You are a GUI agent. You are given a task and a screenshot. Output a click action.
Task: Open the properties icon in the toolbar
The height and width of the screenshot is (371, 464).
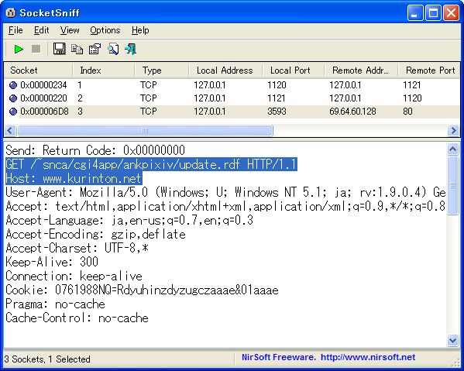click(95, 49)
